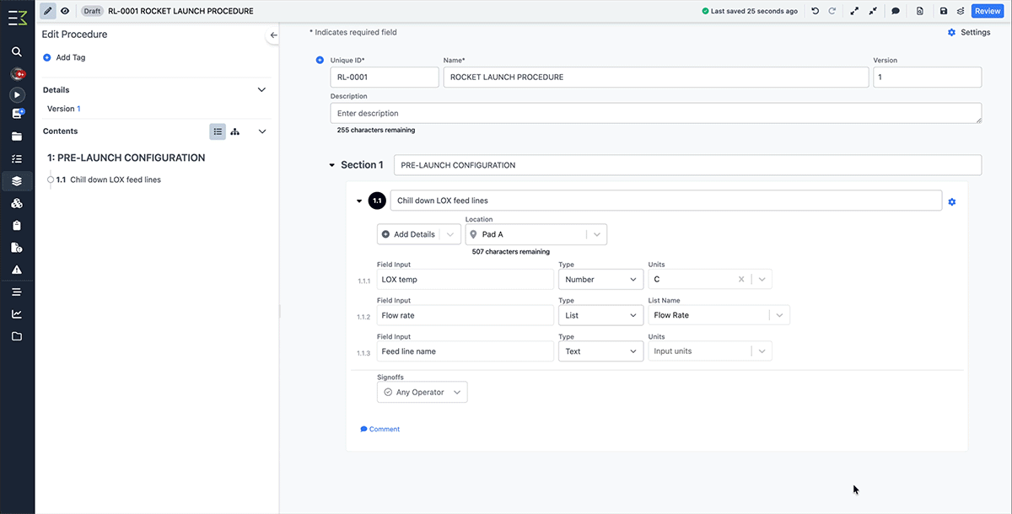Expand all with the outward arrows icon

coord(855,11)
